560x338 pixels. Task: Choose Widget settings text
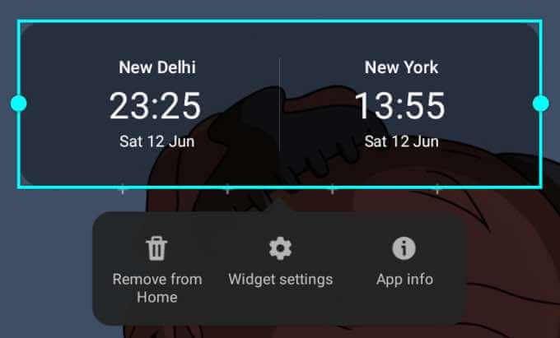pyautogui.click(x=280, y=280)
